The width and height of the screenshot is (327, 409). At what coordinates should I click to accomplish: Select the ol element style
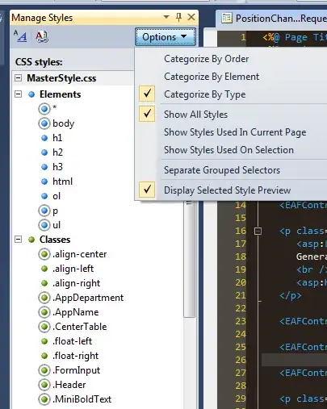(57, 196)
